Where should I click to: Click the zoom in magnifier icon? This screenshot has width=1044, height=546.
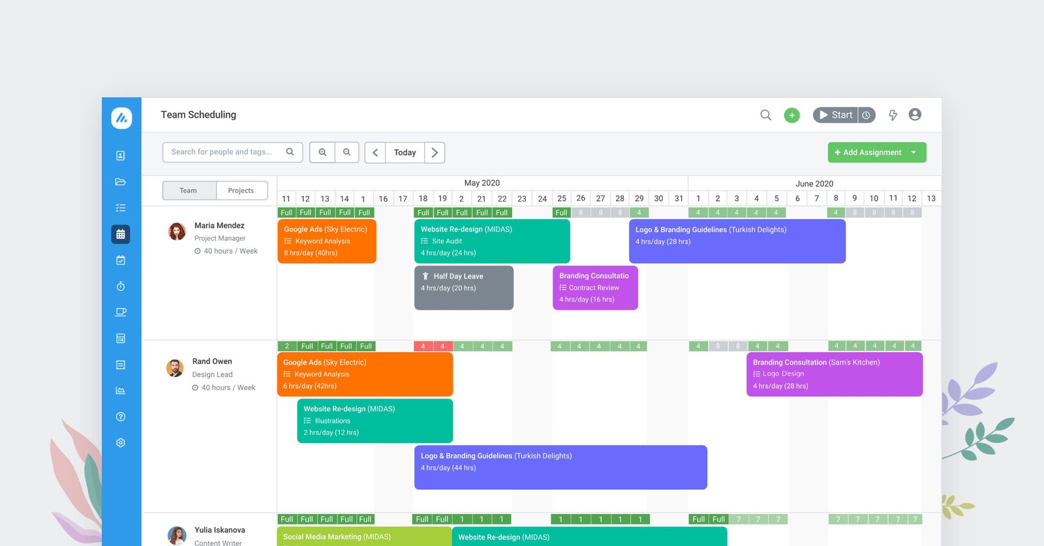point(322,152)
